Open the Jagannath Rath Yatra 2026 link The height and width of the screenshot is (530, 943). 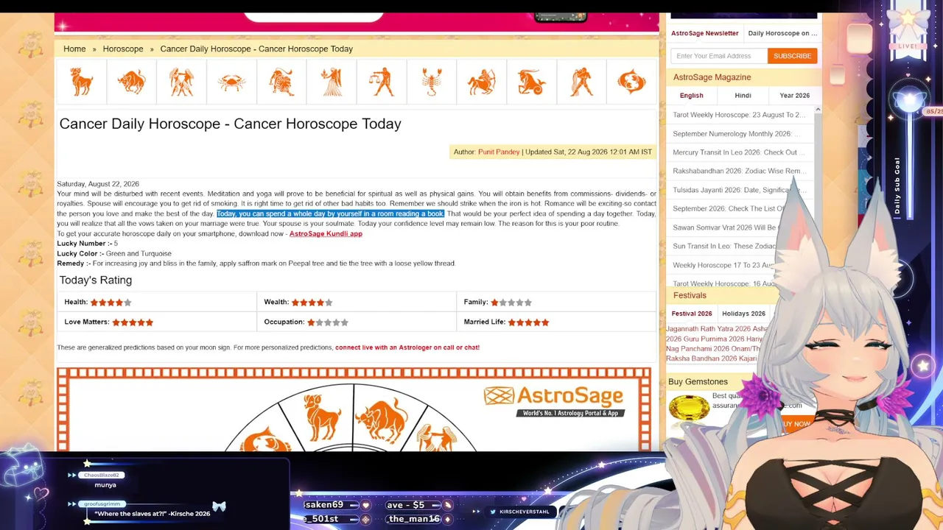[x=709, y=329]
